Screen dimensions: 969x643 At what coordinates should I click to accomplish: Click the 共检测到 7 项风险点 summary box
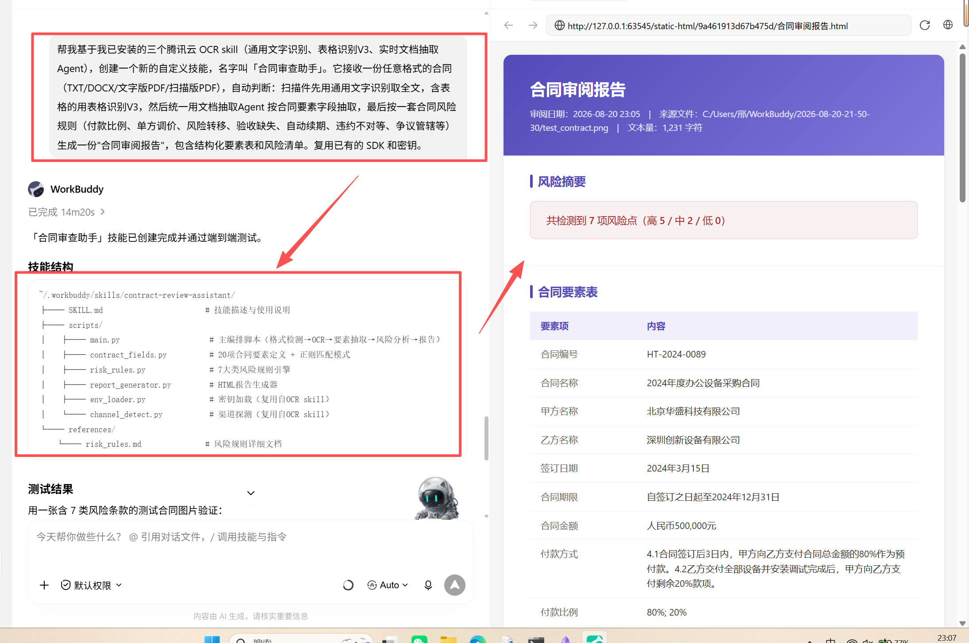tap(723, 220)
